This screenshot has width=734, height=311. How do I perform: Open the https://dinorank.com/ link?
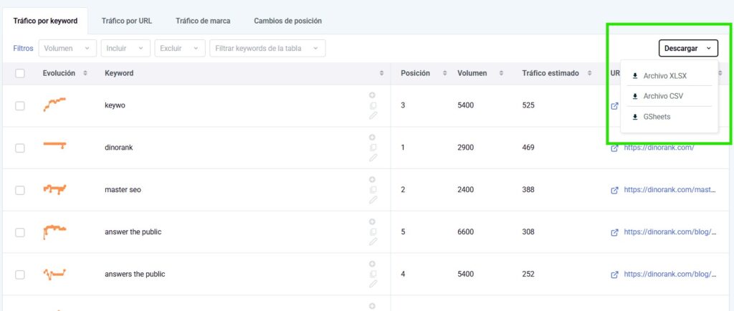(659, 148)
